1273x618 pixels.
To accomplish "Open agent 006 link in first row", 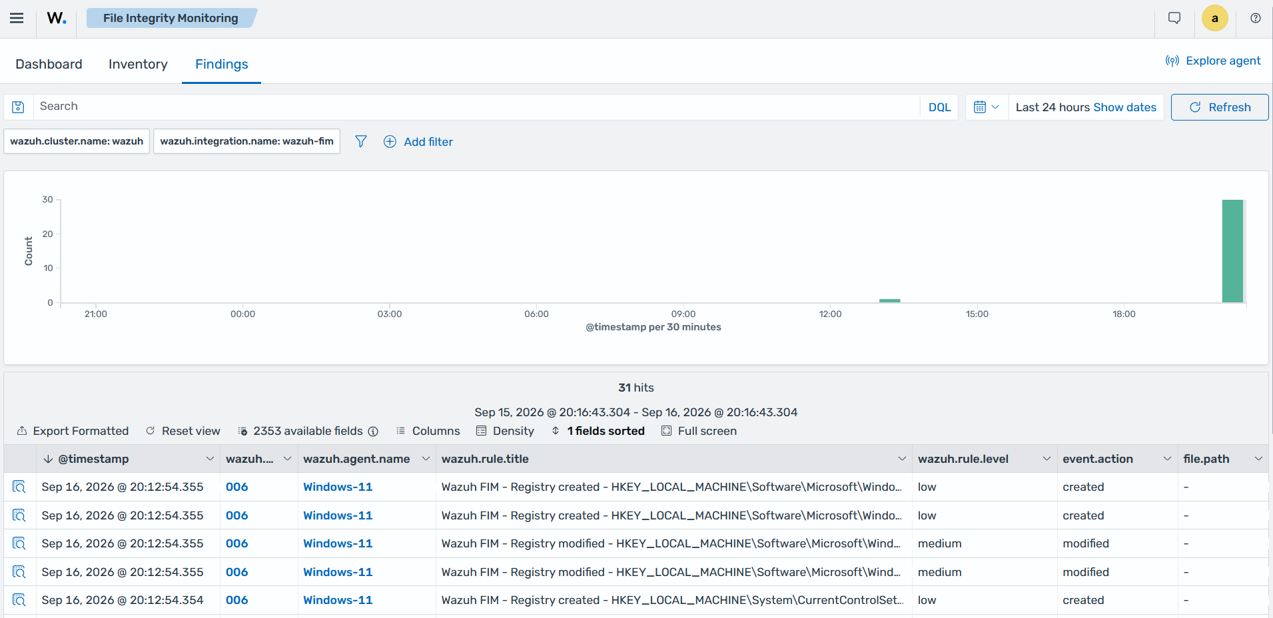I will (x=236, y=487).
